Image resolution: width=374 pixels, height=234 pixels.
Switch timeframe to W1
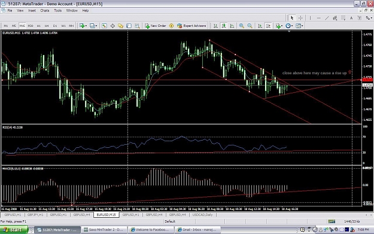pos(63,26)
